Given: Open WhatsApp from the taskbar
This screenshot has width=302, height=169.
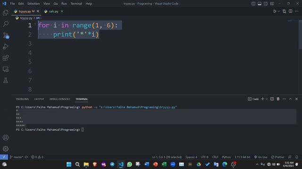Looking at the screenshot, I should coord(130,164).
